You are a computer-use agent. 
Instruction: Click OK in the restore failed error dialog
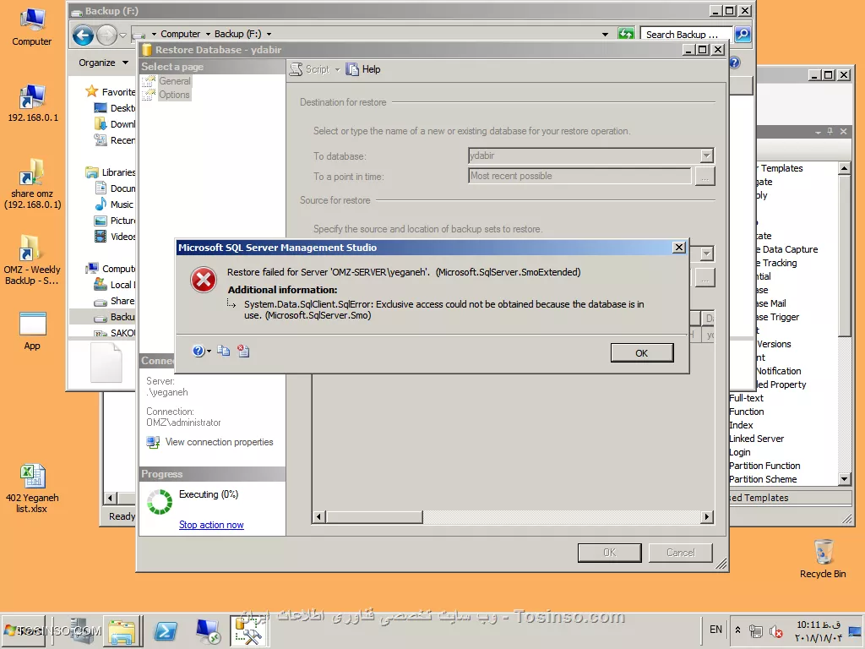(x=642, y=352)
